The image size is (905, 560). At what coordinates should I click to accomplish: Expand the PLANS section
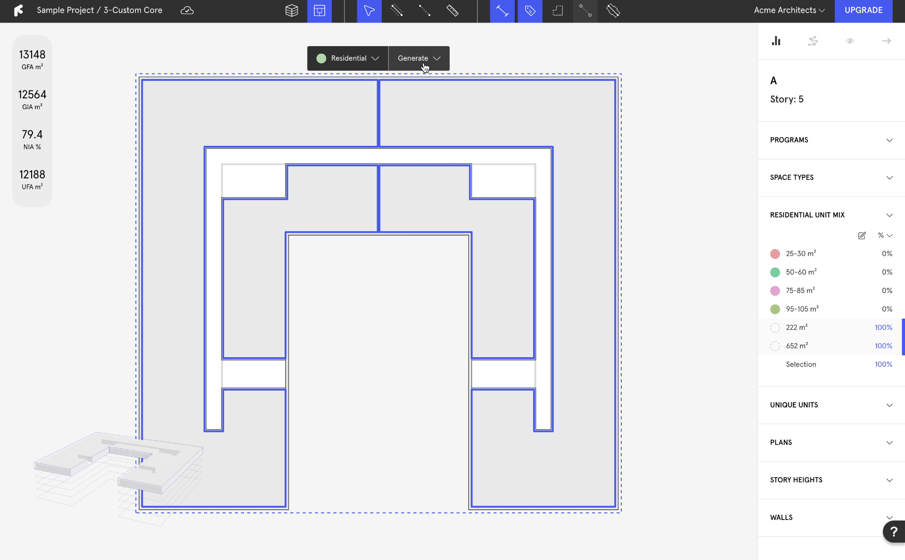tap(831, 442)
